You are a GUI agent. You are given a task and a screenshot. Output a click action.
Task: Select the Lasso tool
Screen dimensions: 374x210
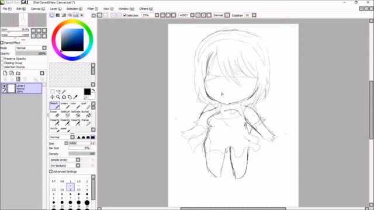pos(58,92)
